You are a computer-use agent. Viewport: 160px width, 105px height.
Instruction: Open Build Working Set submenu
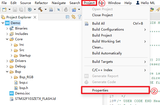[116, 41]
